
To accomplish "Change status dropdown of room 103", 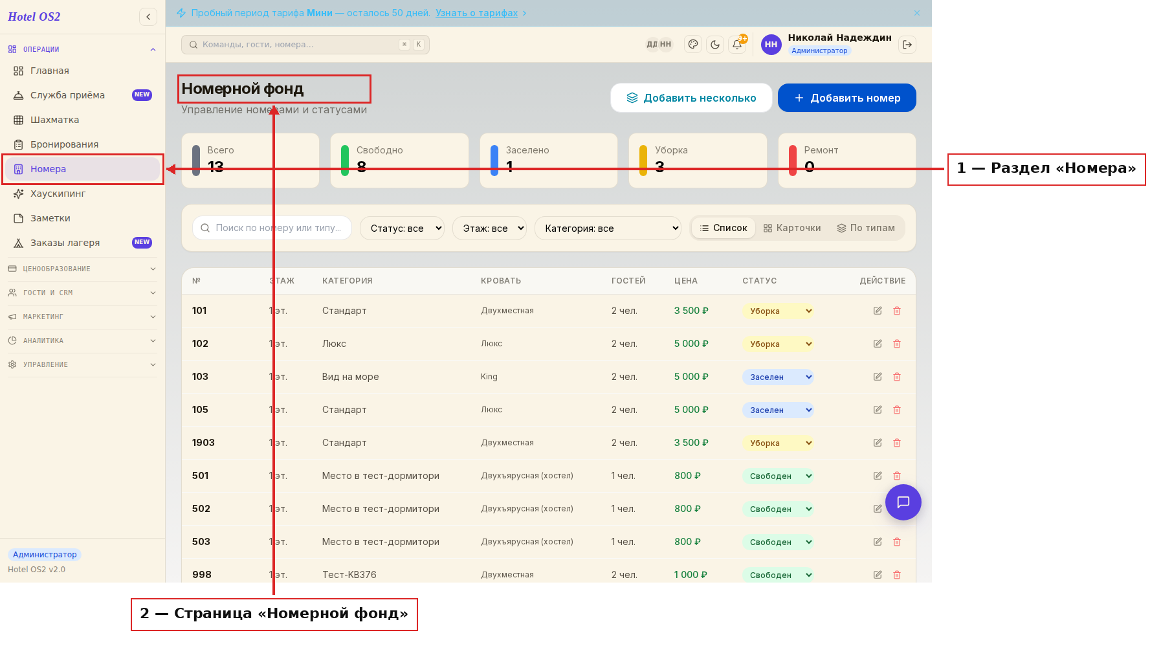I will tap(778, 377).
